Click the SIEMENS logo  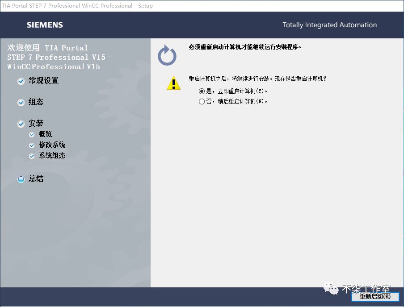(x=45, y=25)
